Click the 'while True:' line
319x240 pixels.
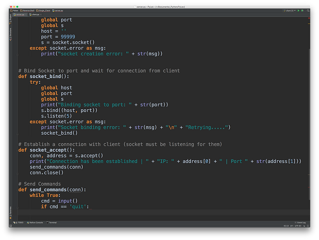coord(45,195)
